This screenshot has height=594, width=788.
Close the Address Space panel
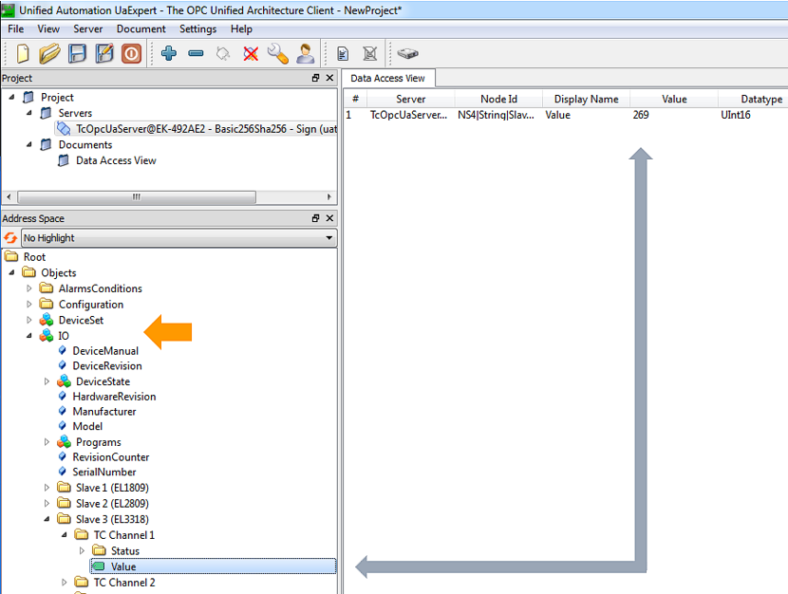329,218
